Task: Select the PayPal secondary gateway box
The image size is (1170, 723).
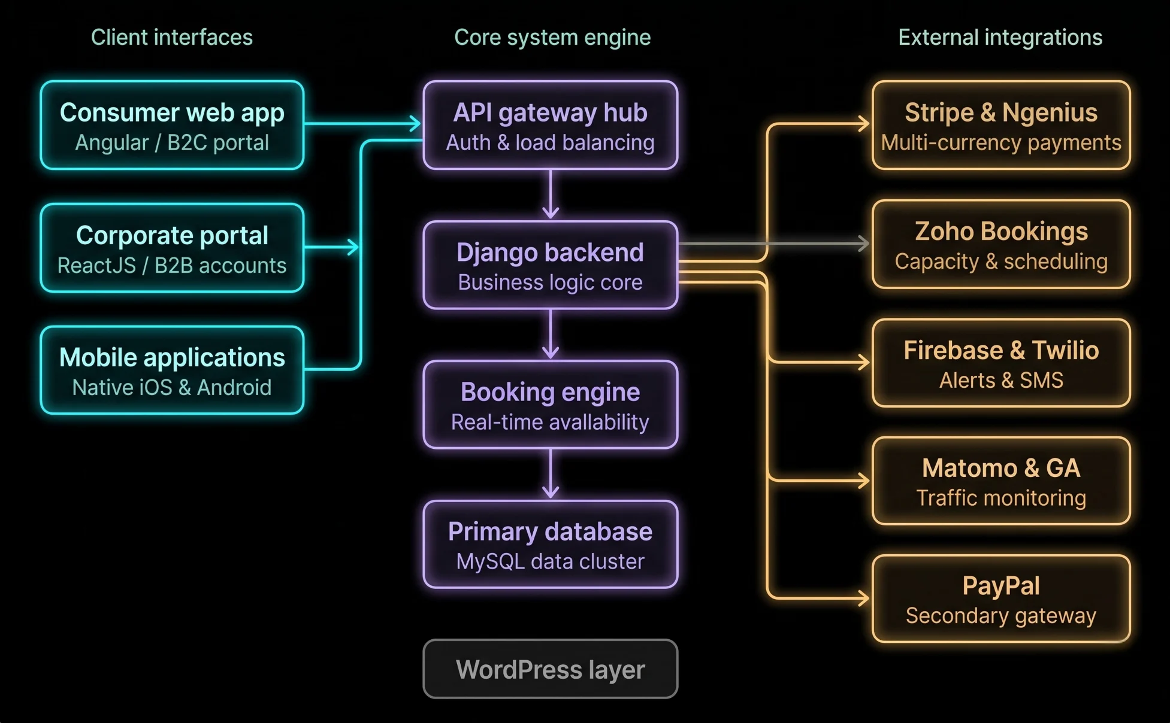Action: click(1001, 599)
